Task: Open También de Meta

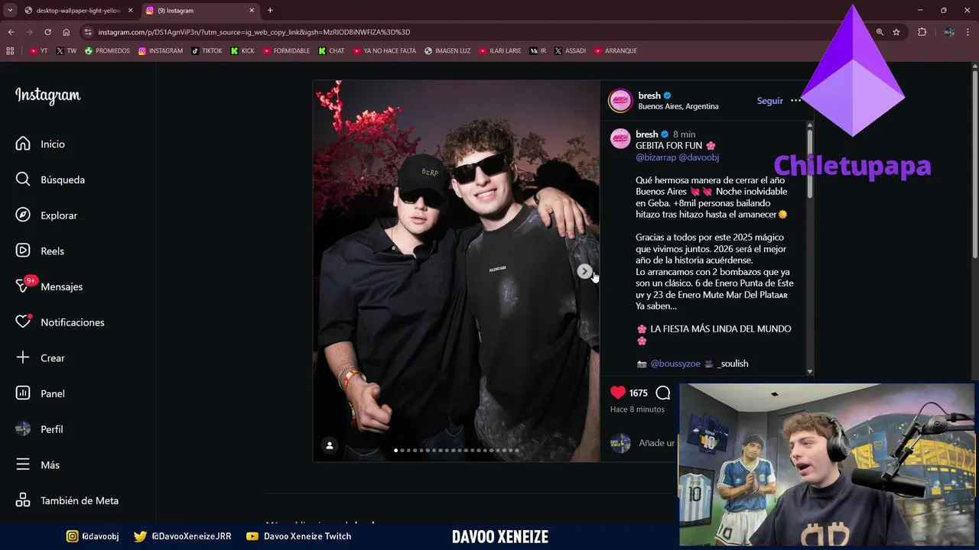Action: [x=67, y=500]
